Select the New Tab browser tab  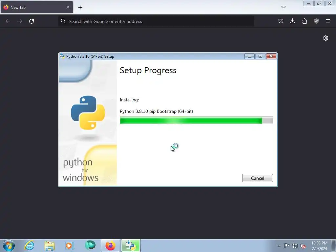[x=37, y=7]
